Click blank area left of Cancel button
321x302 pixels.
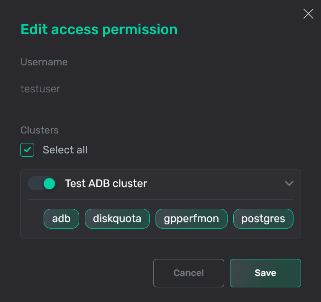point(85,273)
